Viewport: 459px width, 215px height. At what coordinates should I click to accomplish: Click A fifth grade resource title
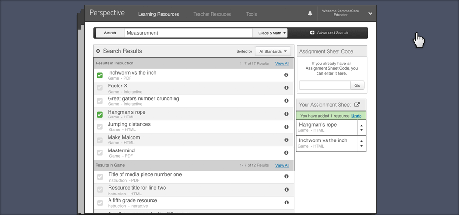click(x=132, y=200)
